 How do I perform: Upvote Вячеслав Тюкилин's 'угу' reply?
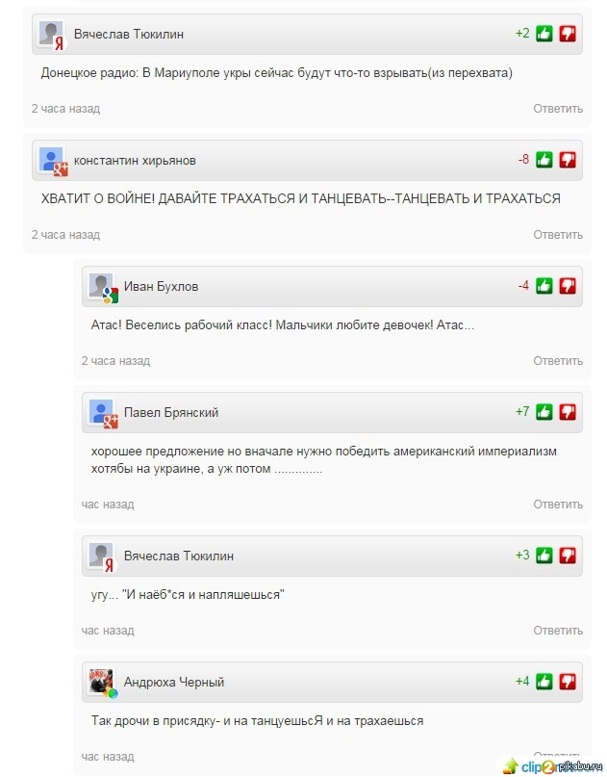[544, 556]
